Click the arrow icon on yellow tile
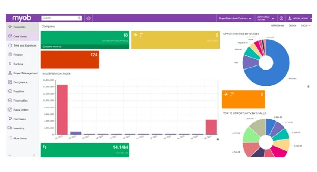317x172 pixels. pyautogui.click(x=135, y=35)
